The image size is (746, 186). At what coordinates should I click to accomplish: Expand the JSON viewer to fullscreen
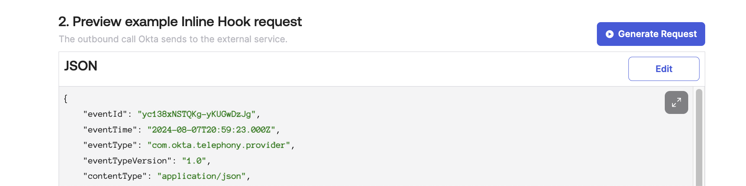click(x=676, y=103)
